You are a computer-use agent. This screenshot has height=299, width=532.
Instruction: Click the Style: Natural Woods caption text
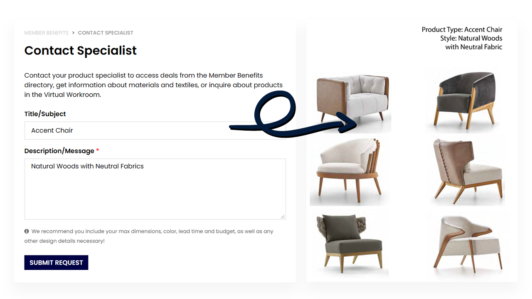click(471, 38)
